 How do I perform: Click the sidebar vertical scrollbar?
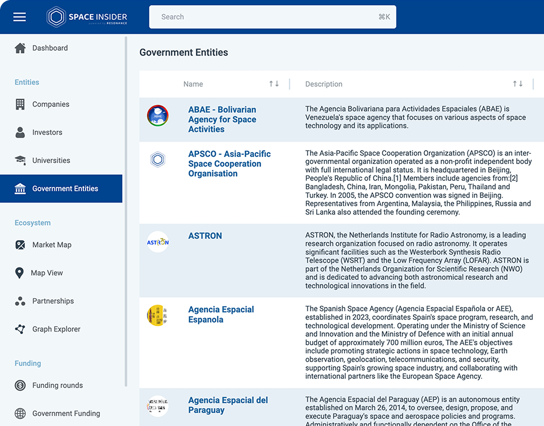click(x=126, y=212)
